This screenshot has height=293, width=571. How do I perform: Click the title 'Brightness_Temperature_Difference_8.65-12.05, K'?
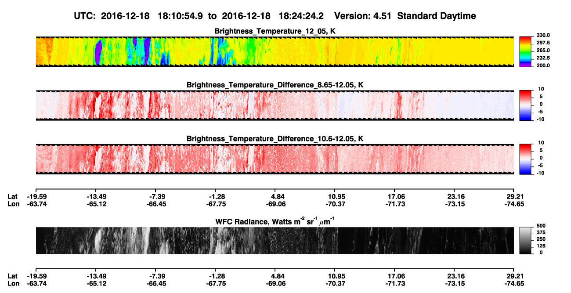click(275, 85)
